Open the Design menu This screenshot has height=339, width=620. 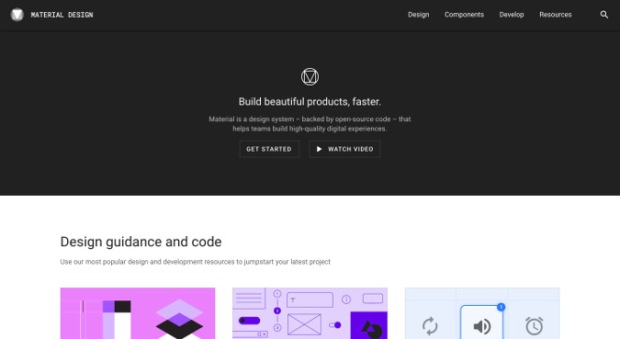418,15
